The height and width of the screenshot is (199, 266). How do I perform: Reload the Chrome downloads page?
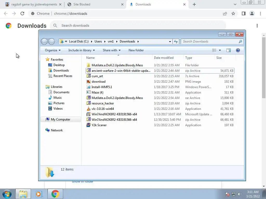coord(22,13)
